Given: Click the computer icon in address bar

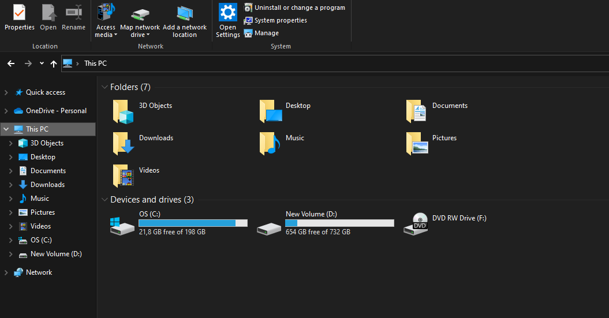Looking at the screenshot, I should [68, 63].
